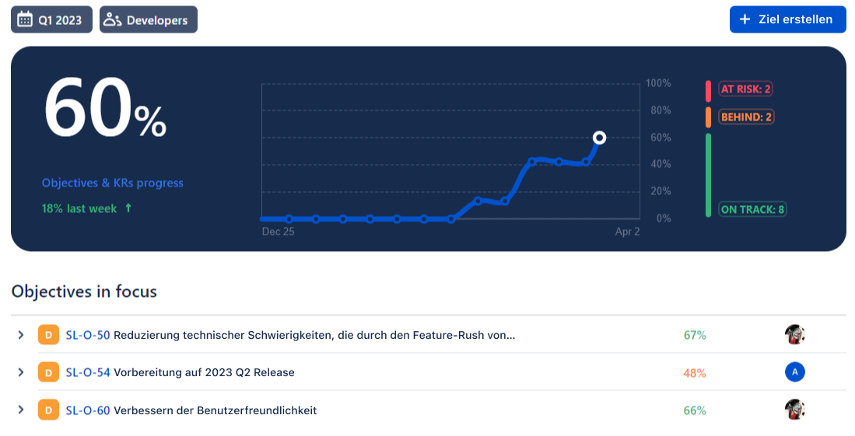This screenshot has width=855, height=436.
Task: Select the BEHIND: 2 status label
Action: [746, 117]
